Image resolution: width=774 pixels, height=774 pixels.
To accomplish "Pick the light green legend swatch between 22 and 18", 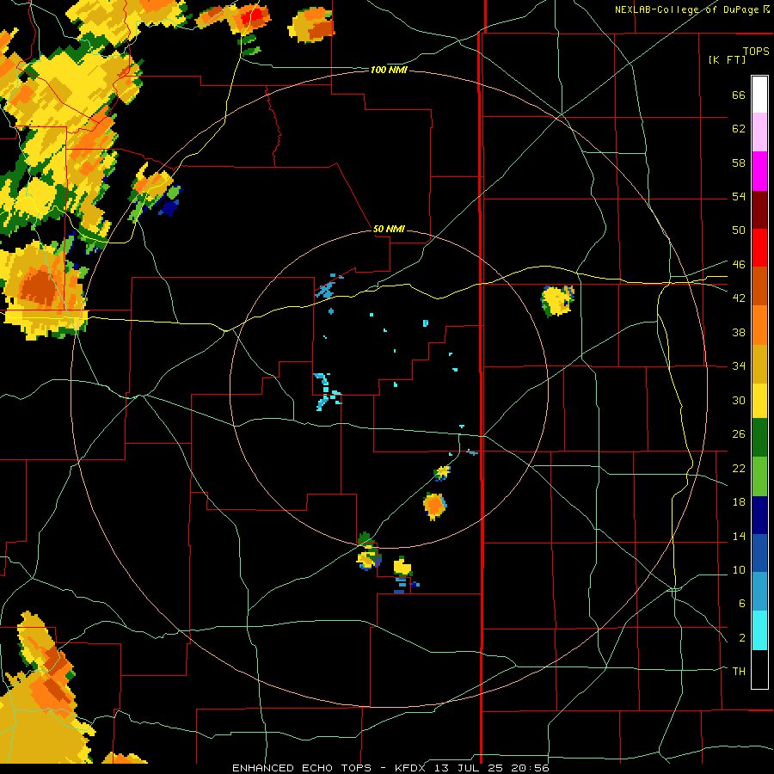I will 759,476.
